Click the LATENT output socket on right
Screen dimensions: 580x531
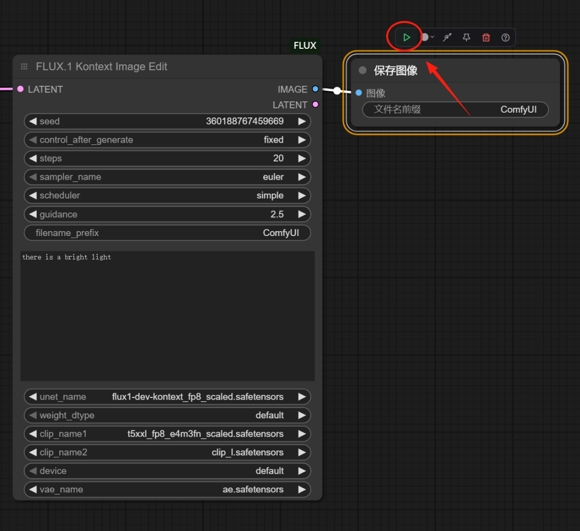[315, 105]
